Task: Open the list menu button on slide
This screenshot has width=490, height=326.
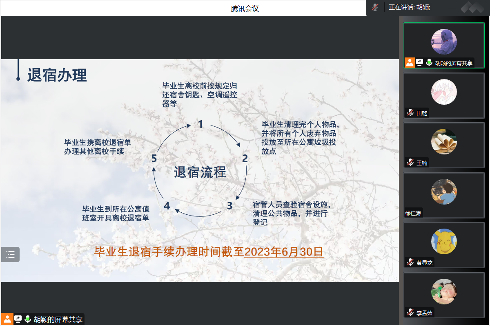Action: (10, 255)
